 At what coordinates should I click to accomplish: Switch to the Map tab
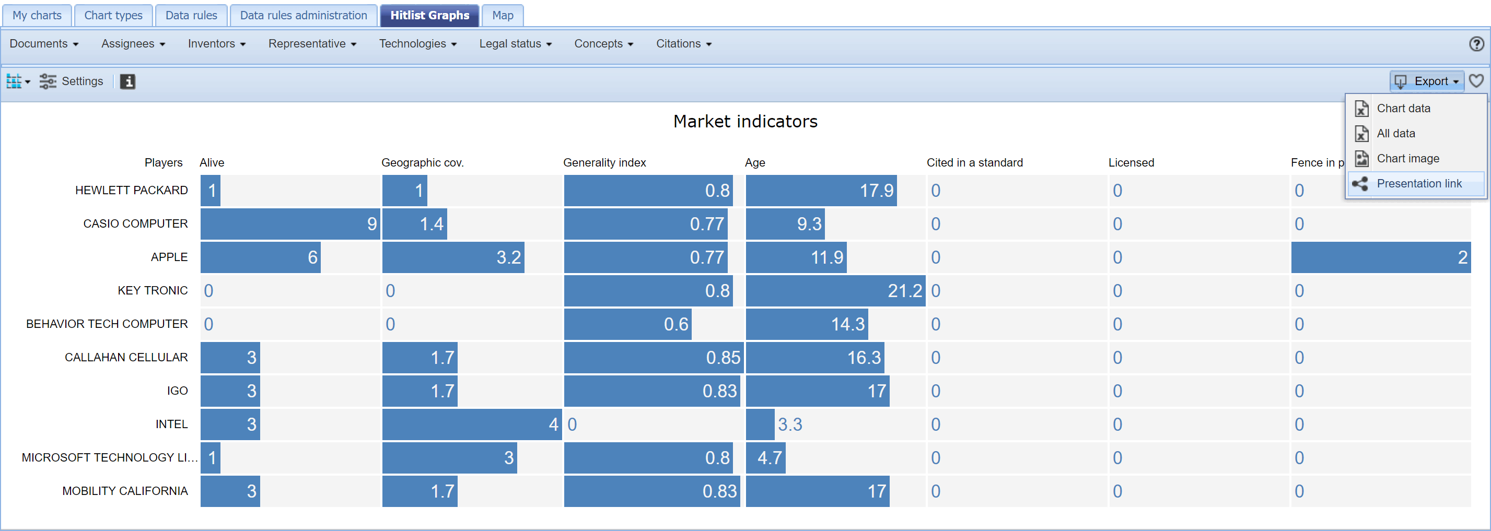(503, 16)
